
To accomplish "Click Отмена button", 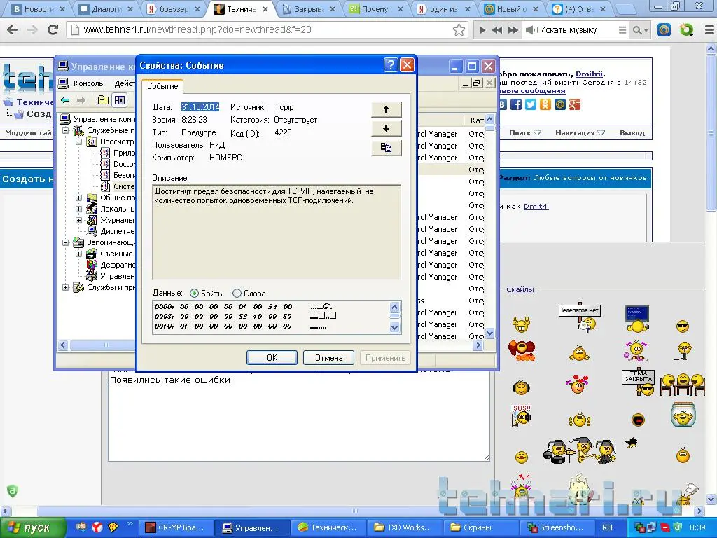I will tap(329, 358).
